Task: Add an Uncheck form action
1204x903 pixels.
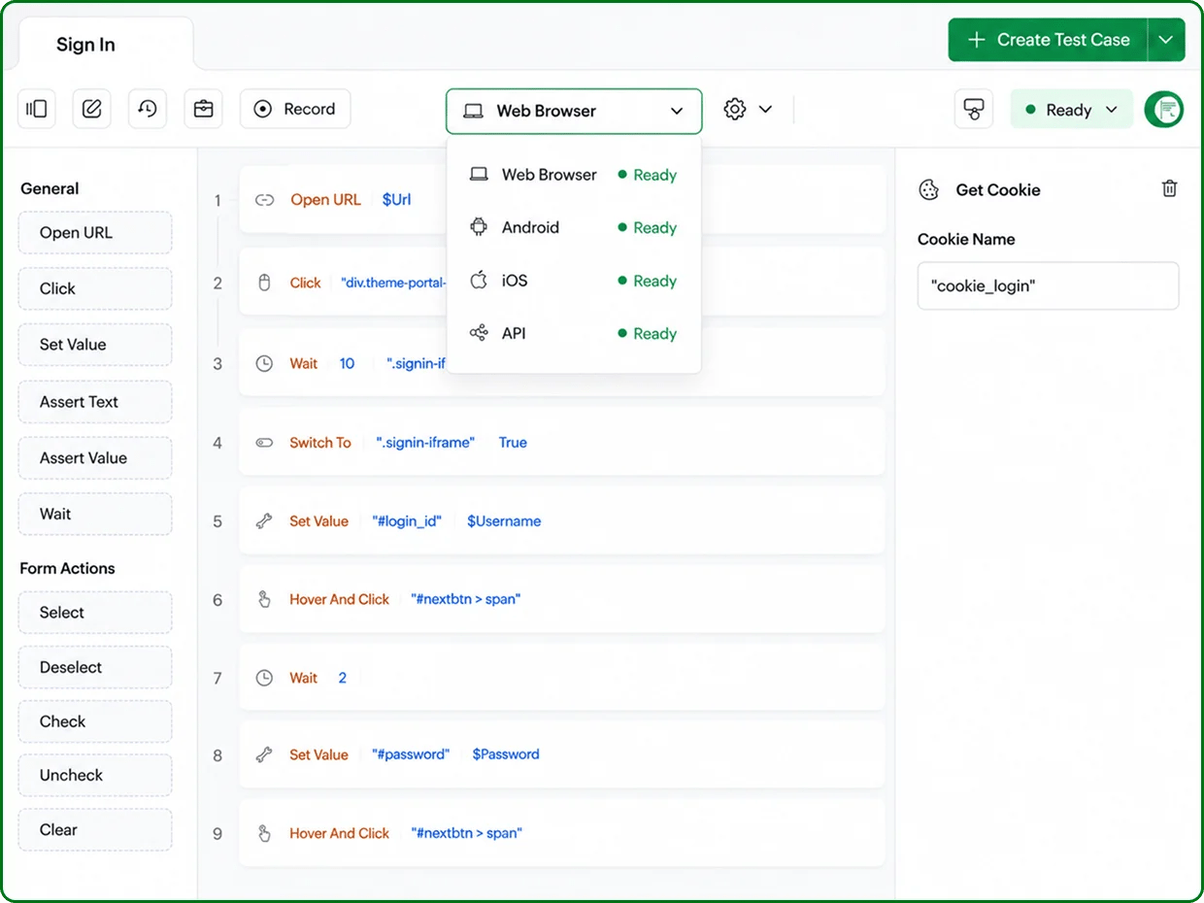Action: (95, 775)
